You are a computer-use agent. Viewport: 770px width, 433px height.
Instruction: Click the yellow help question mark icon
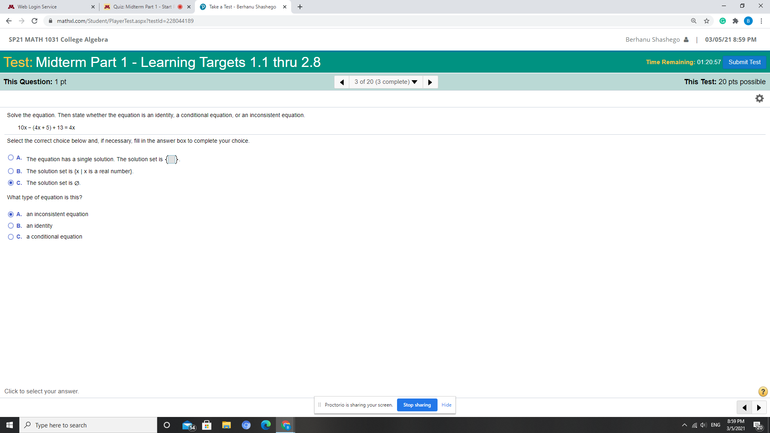pyautogui.click(x=763, y=391)
